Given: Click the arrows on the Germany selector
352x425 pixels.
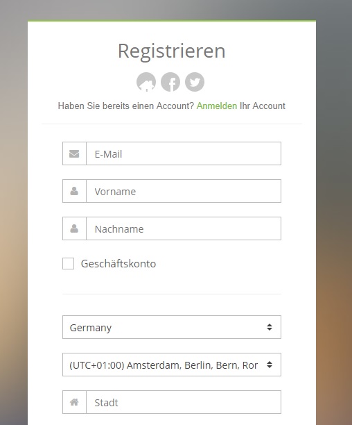Looking at the screenshot, I should coord(270,327).
